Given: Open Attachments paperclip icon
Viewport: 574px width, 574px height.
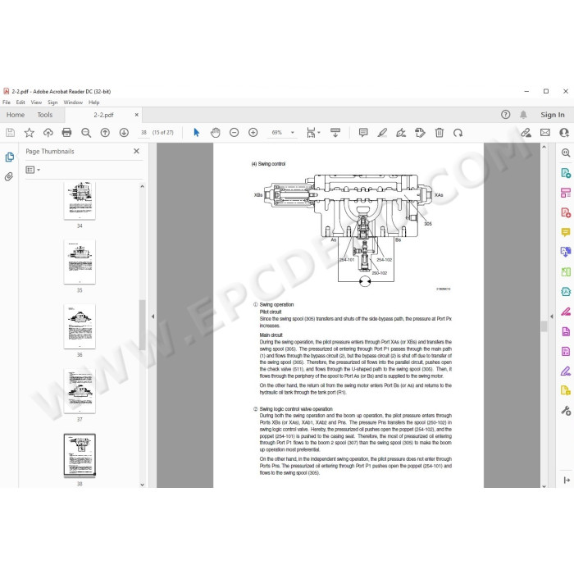Looking at the screenshot, I should 9,177.
